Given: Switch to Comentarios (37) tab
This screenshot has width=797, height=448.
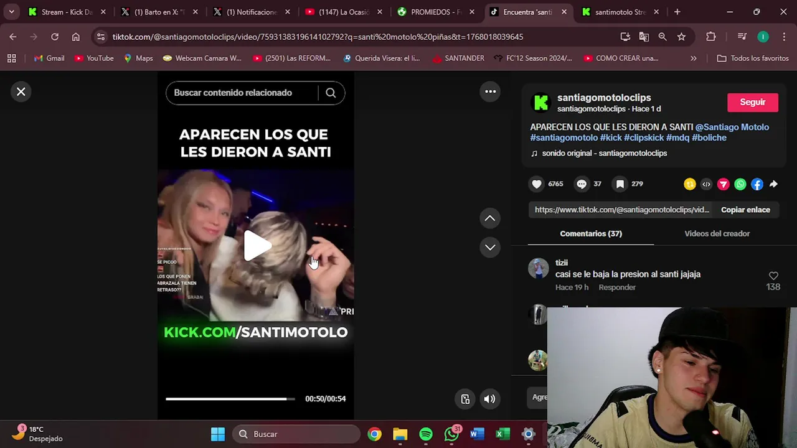Looking at the screenshot, I should click(x=591, y=233).
